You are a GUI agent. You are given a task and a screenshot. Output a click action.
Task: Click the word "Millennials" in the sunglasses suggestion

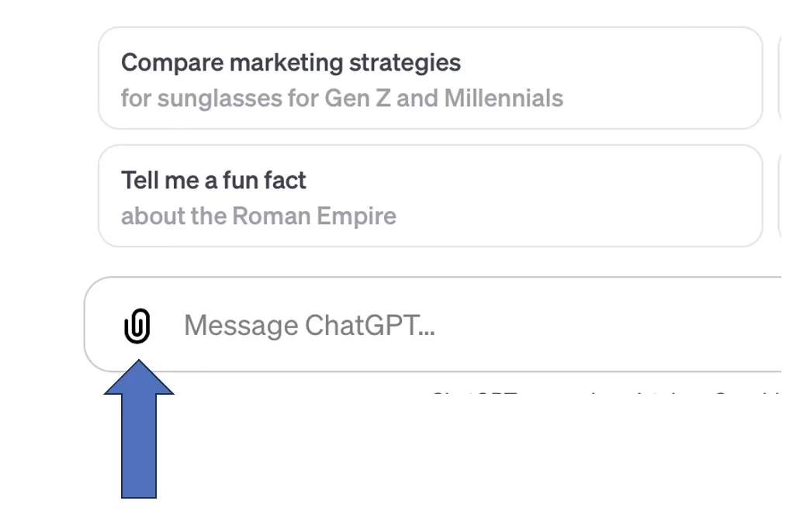click(x=504, y=98)
